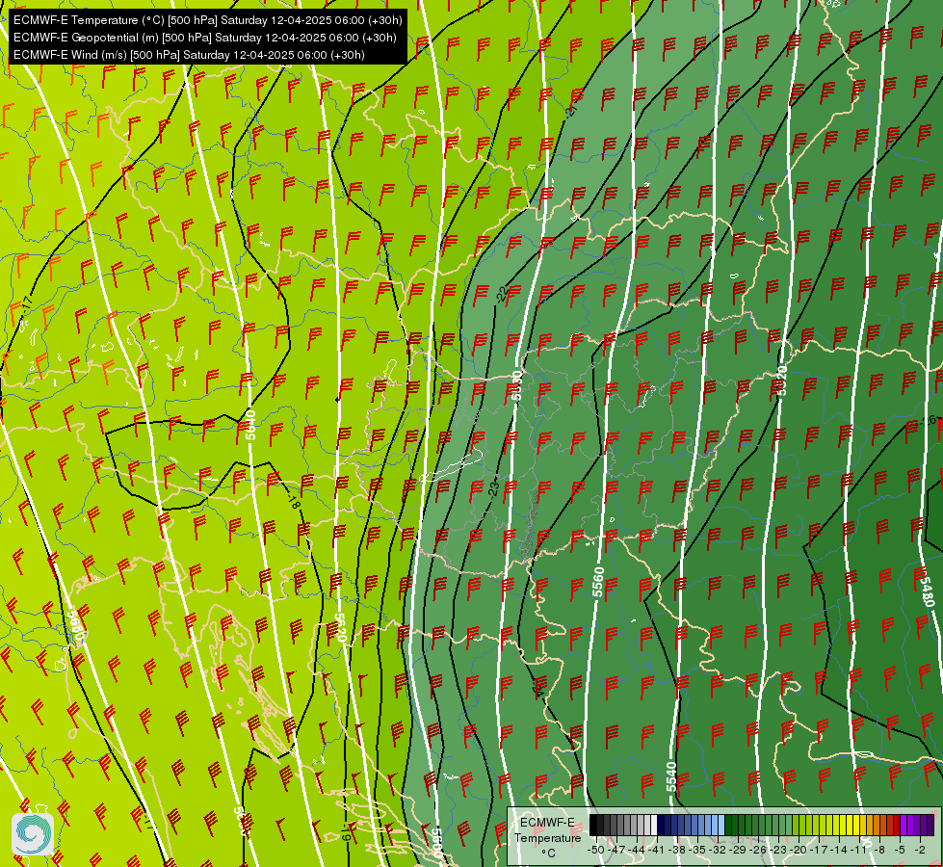
Task: Click the -5 value in the legend scale
Action: pos(900,850)
